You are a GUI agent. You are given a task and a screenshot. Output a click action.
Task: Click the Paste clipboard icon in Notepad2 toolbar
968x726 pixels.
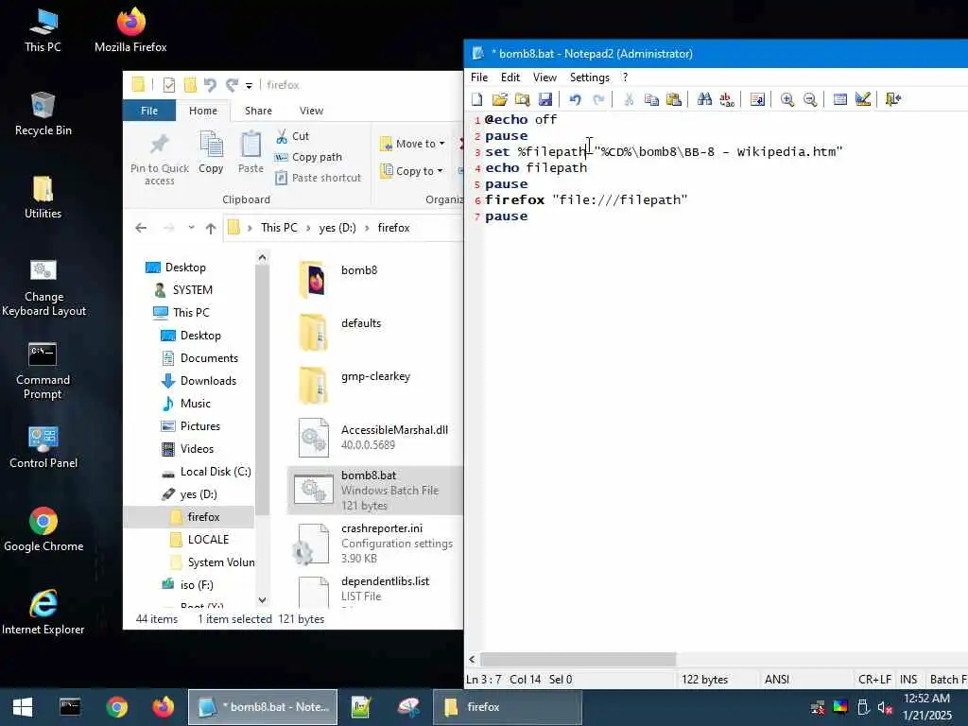pos(674,99)
